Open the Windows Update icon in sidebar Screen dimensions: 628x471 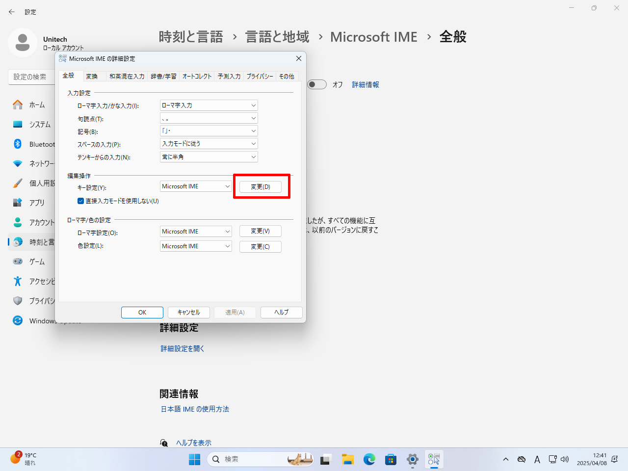[18, 320]
